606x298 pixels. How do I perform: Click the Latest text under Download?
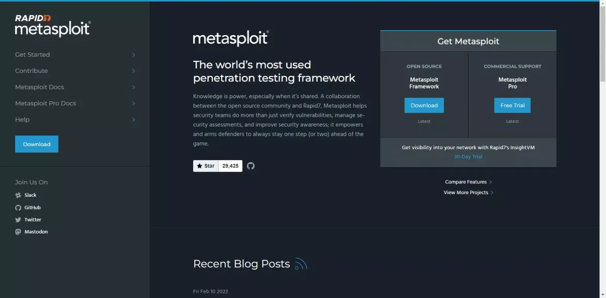point(424,121)
